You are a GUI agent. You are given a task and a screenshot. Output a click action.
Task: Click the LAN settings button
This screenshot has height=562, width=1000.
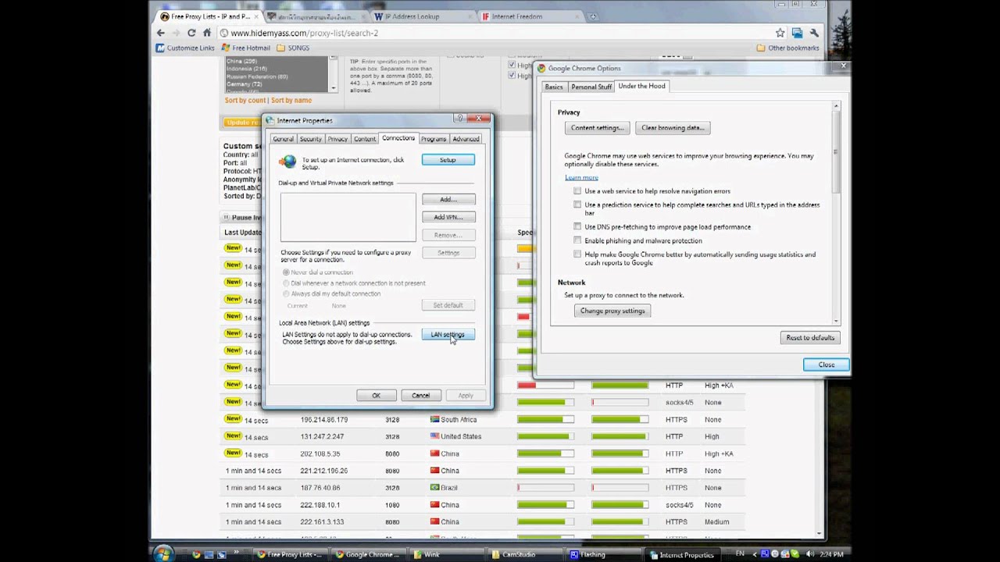[448, 335]
